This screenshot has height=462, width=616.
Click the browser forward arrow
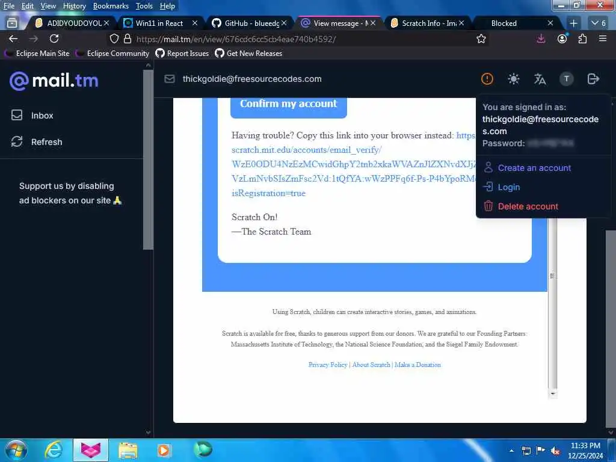tap(34, 38)
